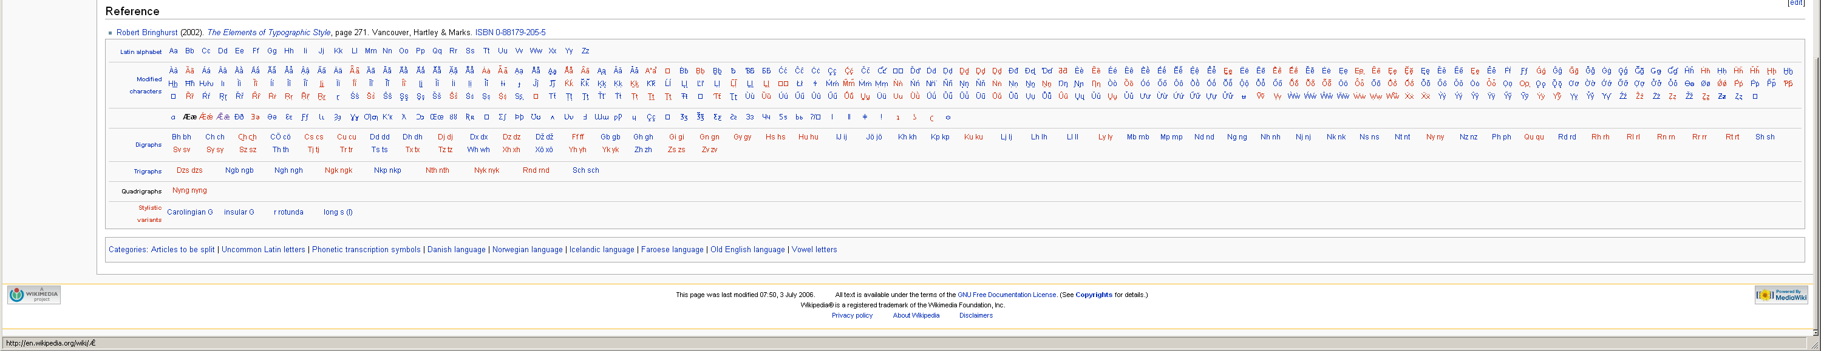
Task: Open the Ngh ngh trigraph link
Action: (288, 170)
